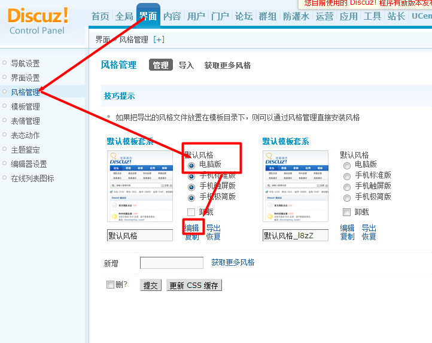Select 手机标准版 radio for 默认风格
This screenshot has height=343, width=432.
[191, 176]
